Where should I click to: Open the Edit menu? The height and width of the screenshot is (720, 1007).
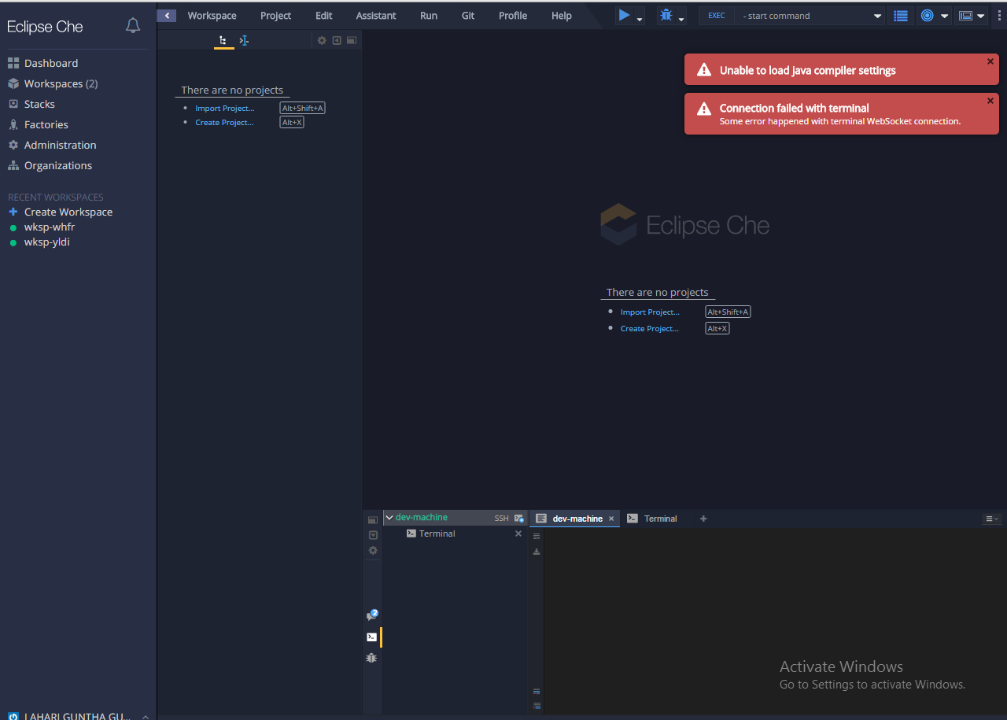324,16
